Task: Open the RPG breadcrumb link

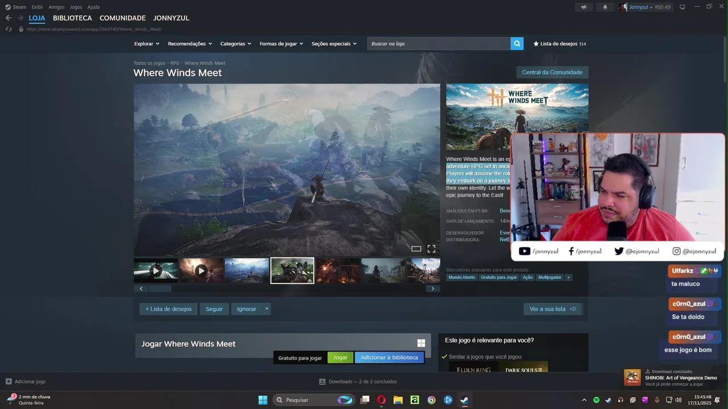Action: [175, 63]
